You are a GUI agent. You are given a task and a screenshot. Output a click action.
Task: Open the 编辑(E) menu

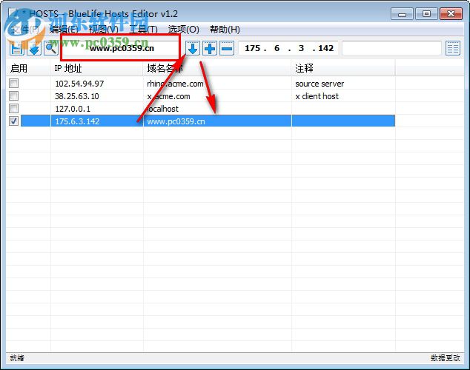[64, 30]
